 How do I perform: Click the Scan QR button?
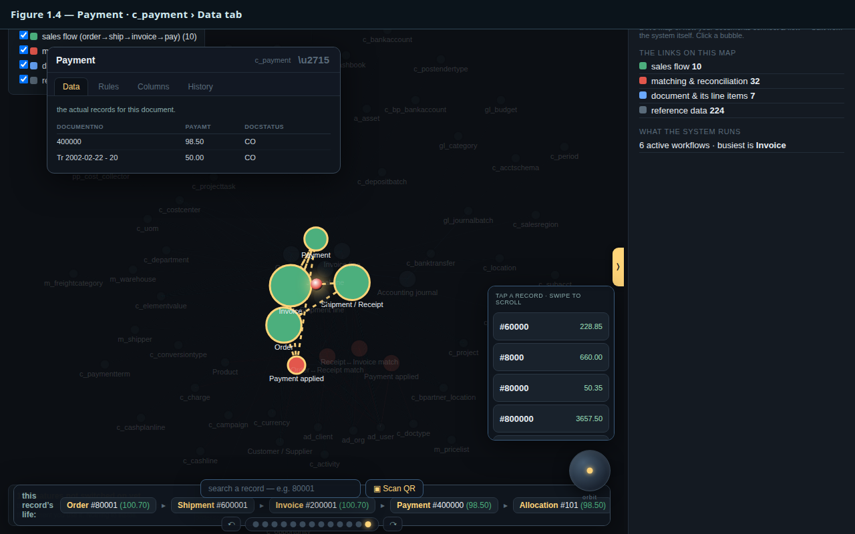394,489
